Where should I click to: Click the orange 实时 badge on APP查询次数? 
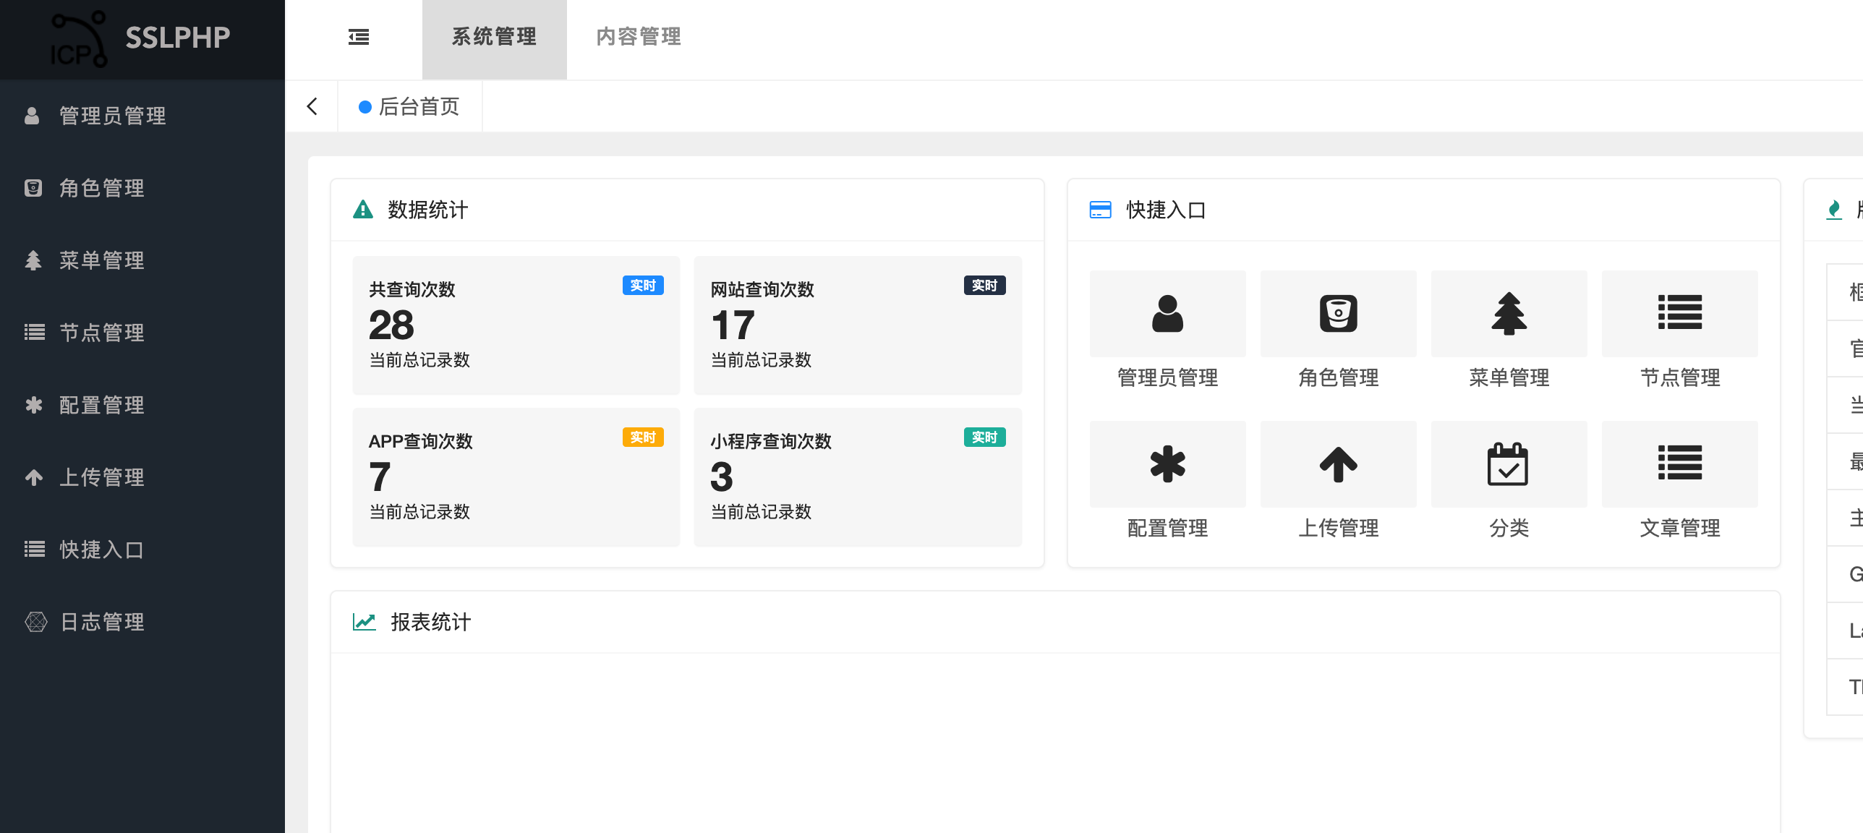point(643,437)
